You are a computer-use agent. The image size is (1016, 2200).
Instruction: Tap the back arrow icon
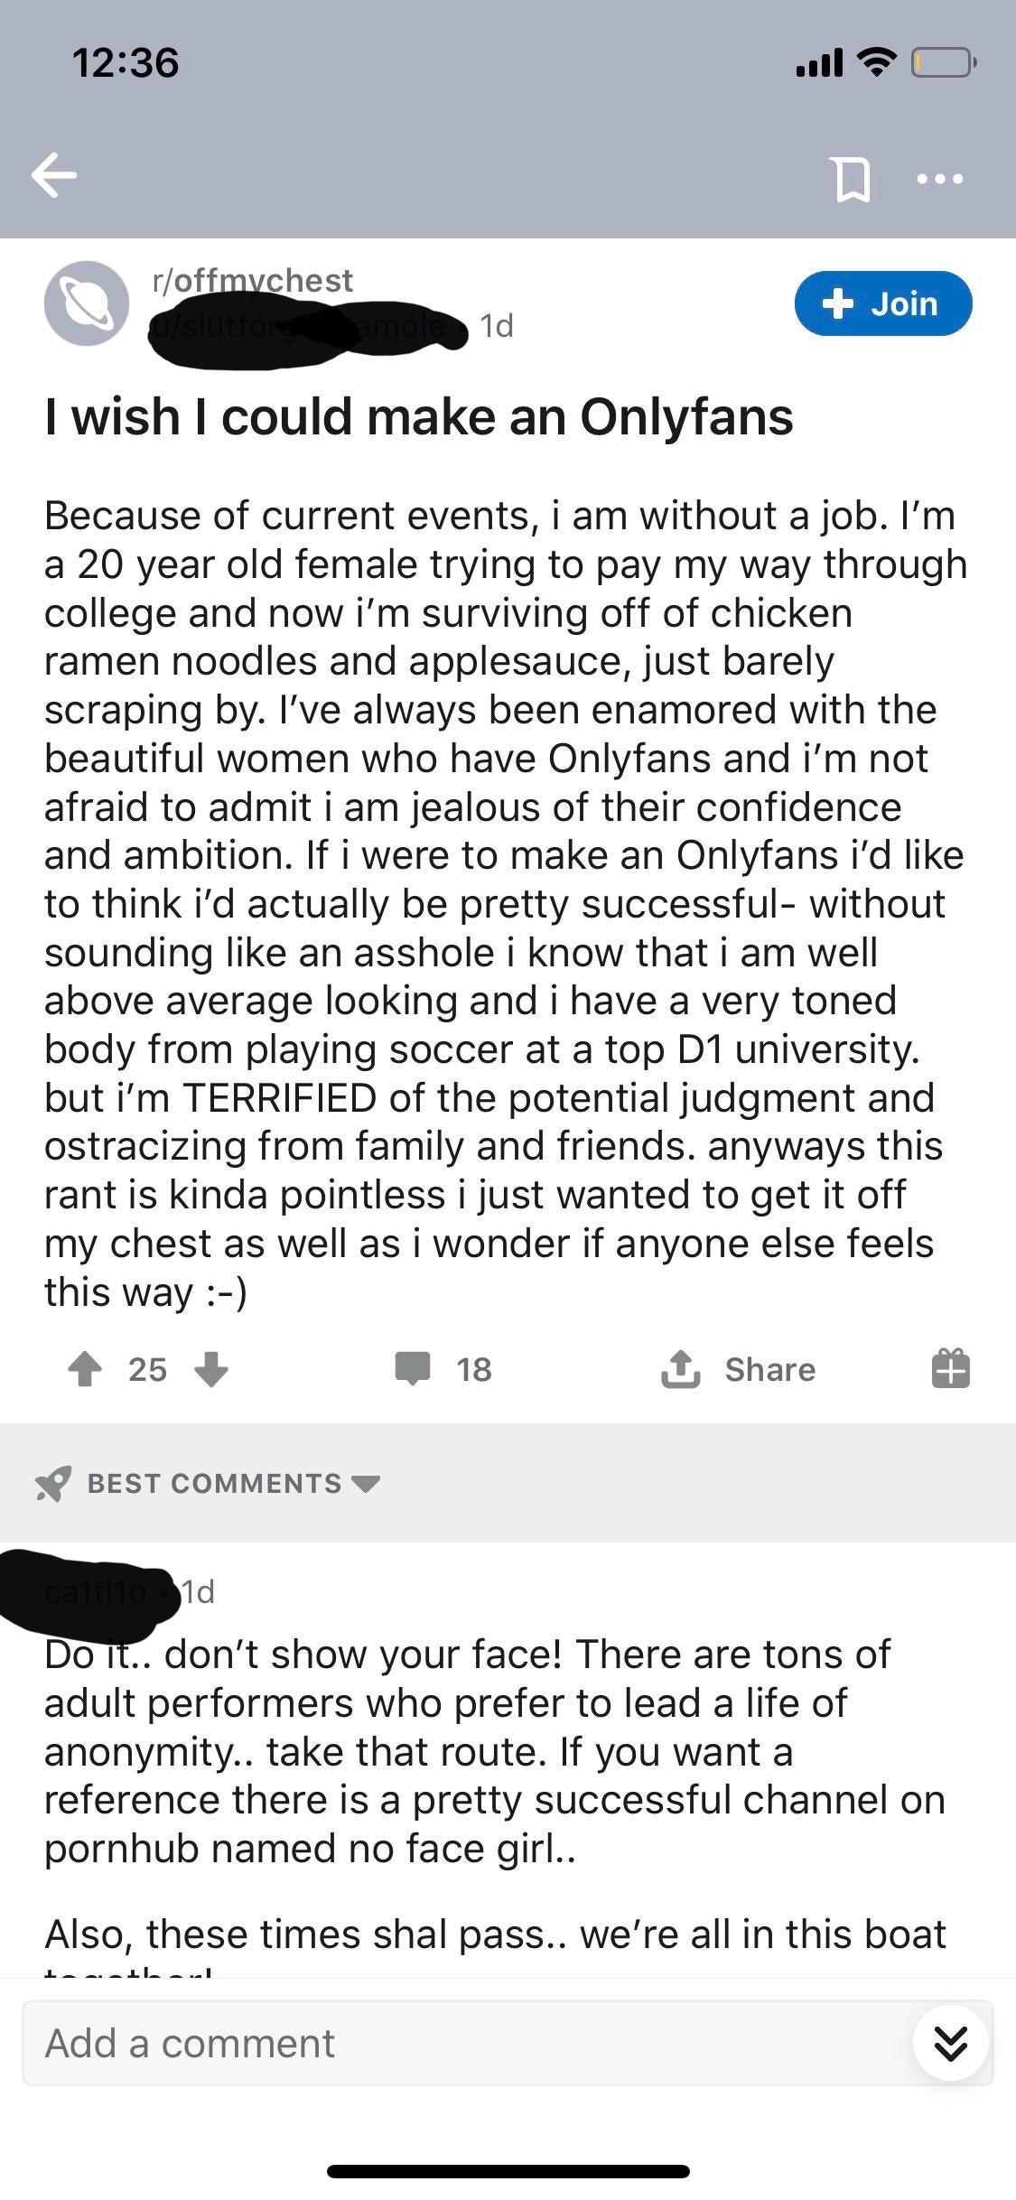54,175
